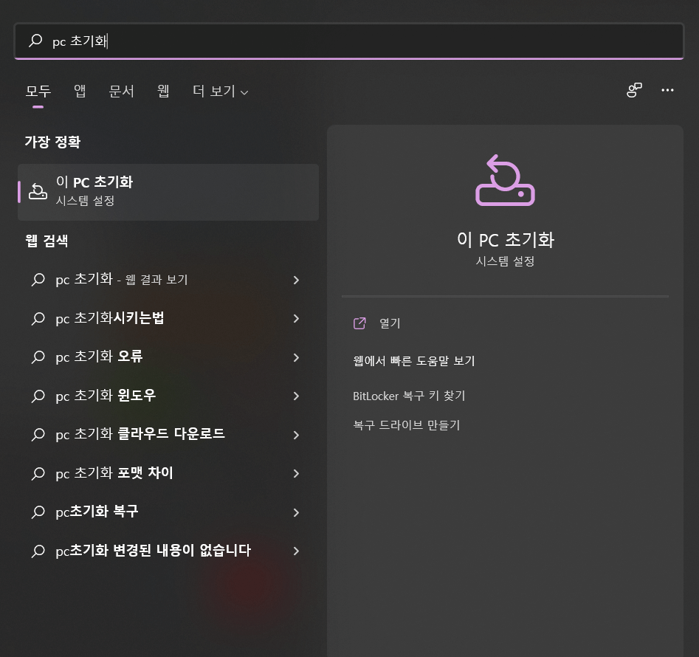The image size is (699, 657).
Task: Click magnifier icon beside 'pc 초기화 포맷 차이'
Action: [38, 473]
